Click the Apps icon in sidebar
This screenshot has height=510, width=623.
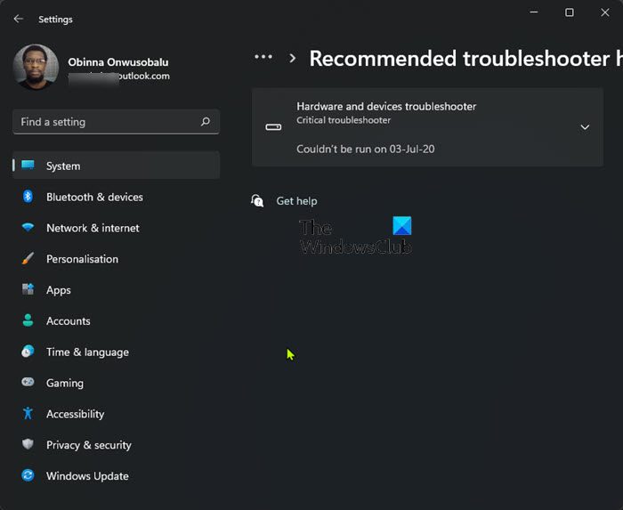point(28,290)
